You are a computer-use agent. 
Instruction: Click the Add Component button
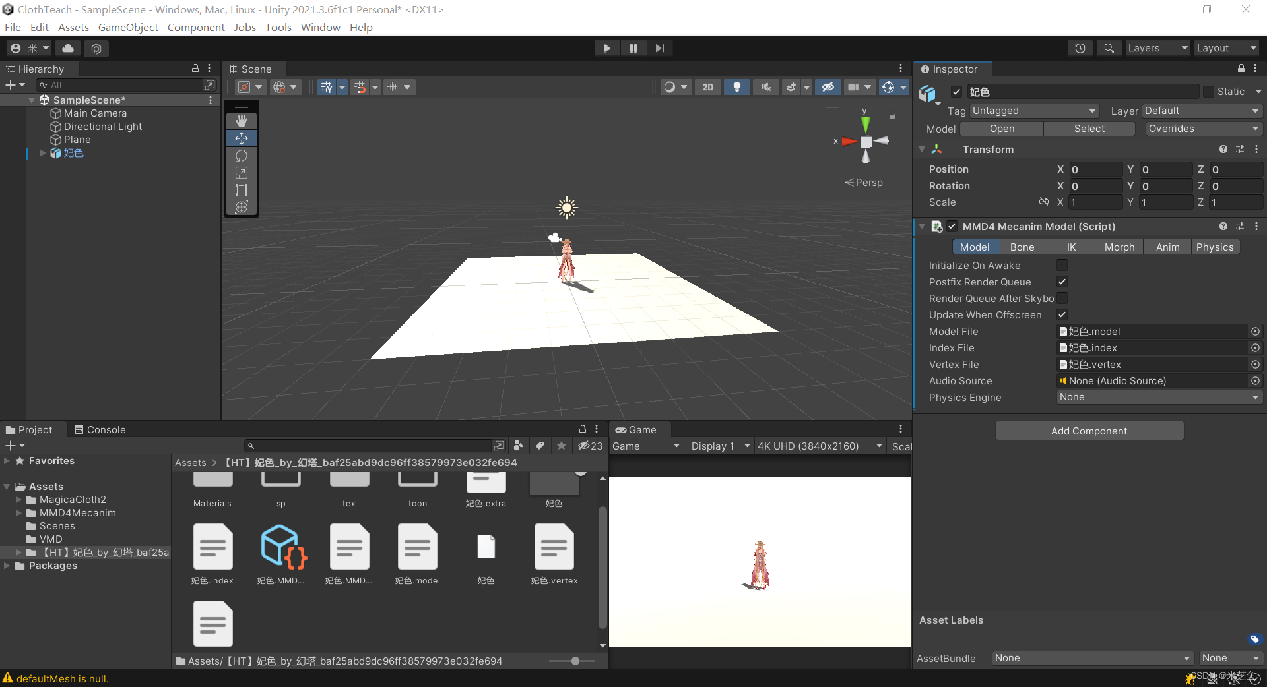click(1089, 431)
